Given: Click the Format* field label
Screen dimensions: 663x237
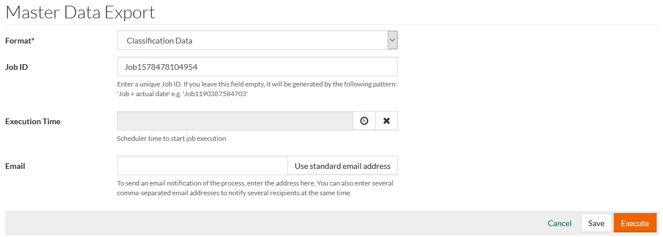Looking at the screenshot, I should [x=19, y=41].
